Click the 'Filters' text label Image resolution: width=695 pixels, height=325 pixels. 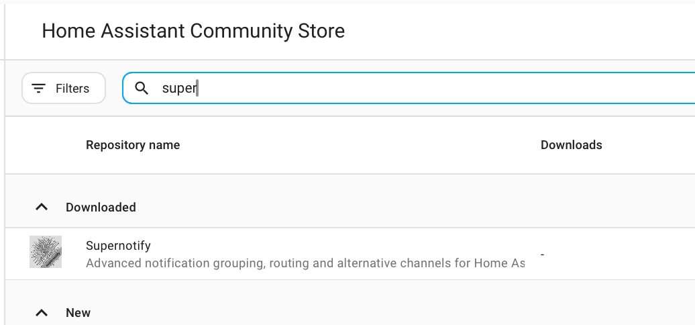coord(72,89)
